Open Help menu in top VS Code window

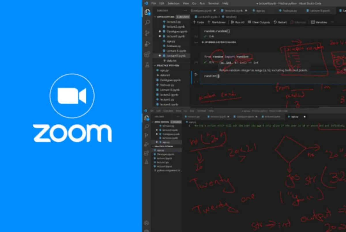click(225, 3)
